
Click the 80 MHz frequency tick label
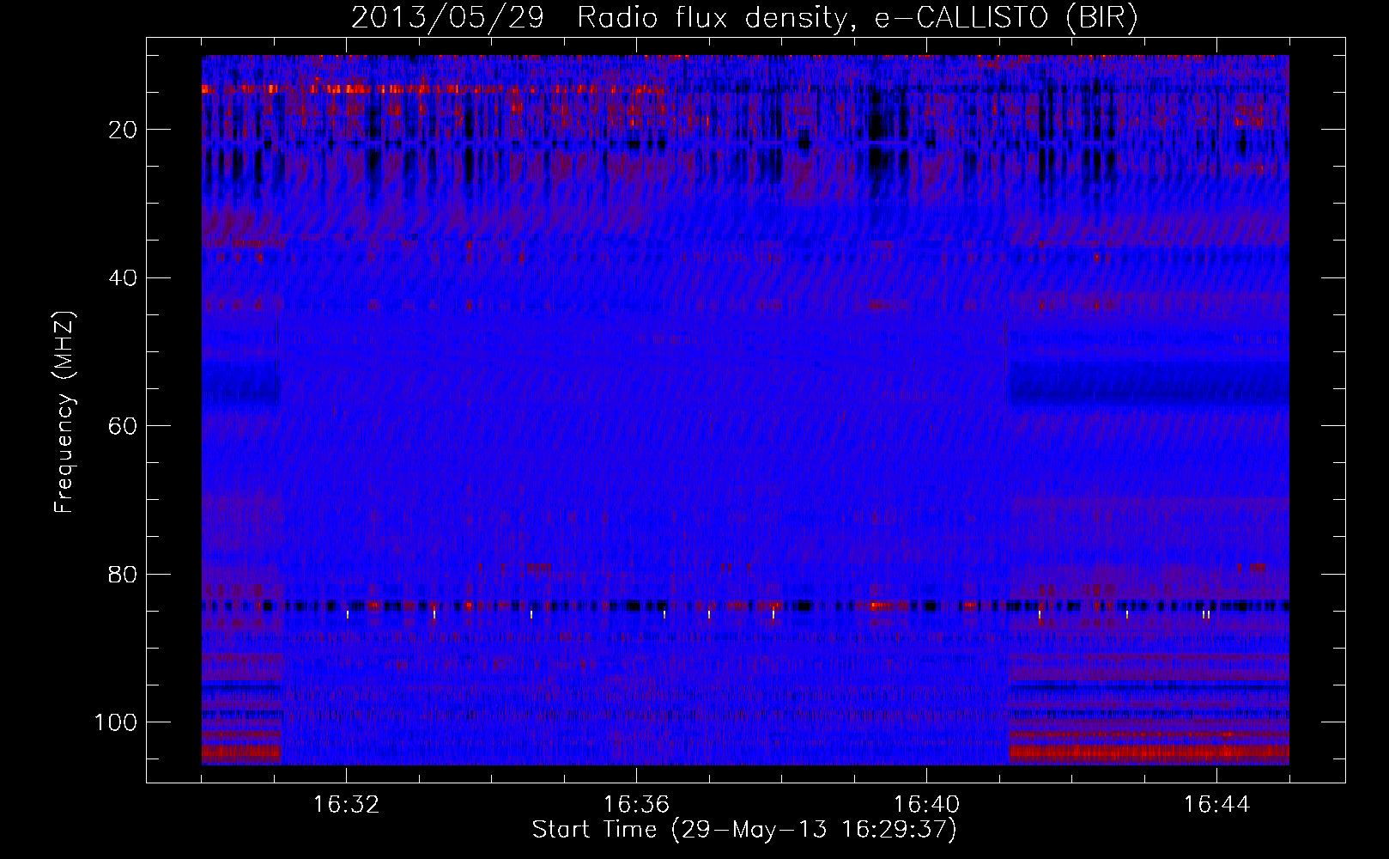123,575
